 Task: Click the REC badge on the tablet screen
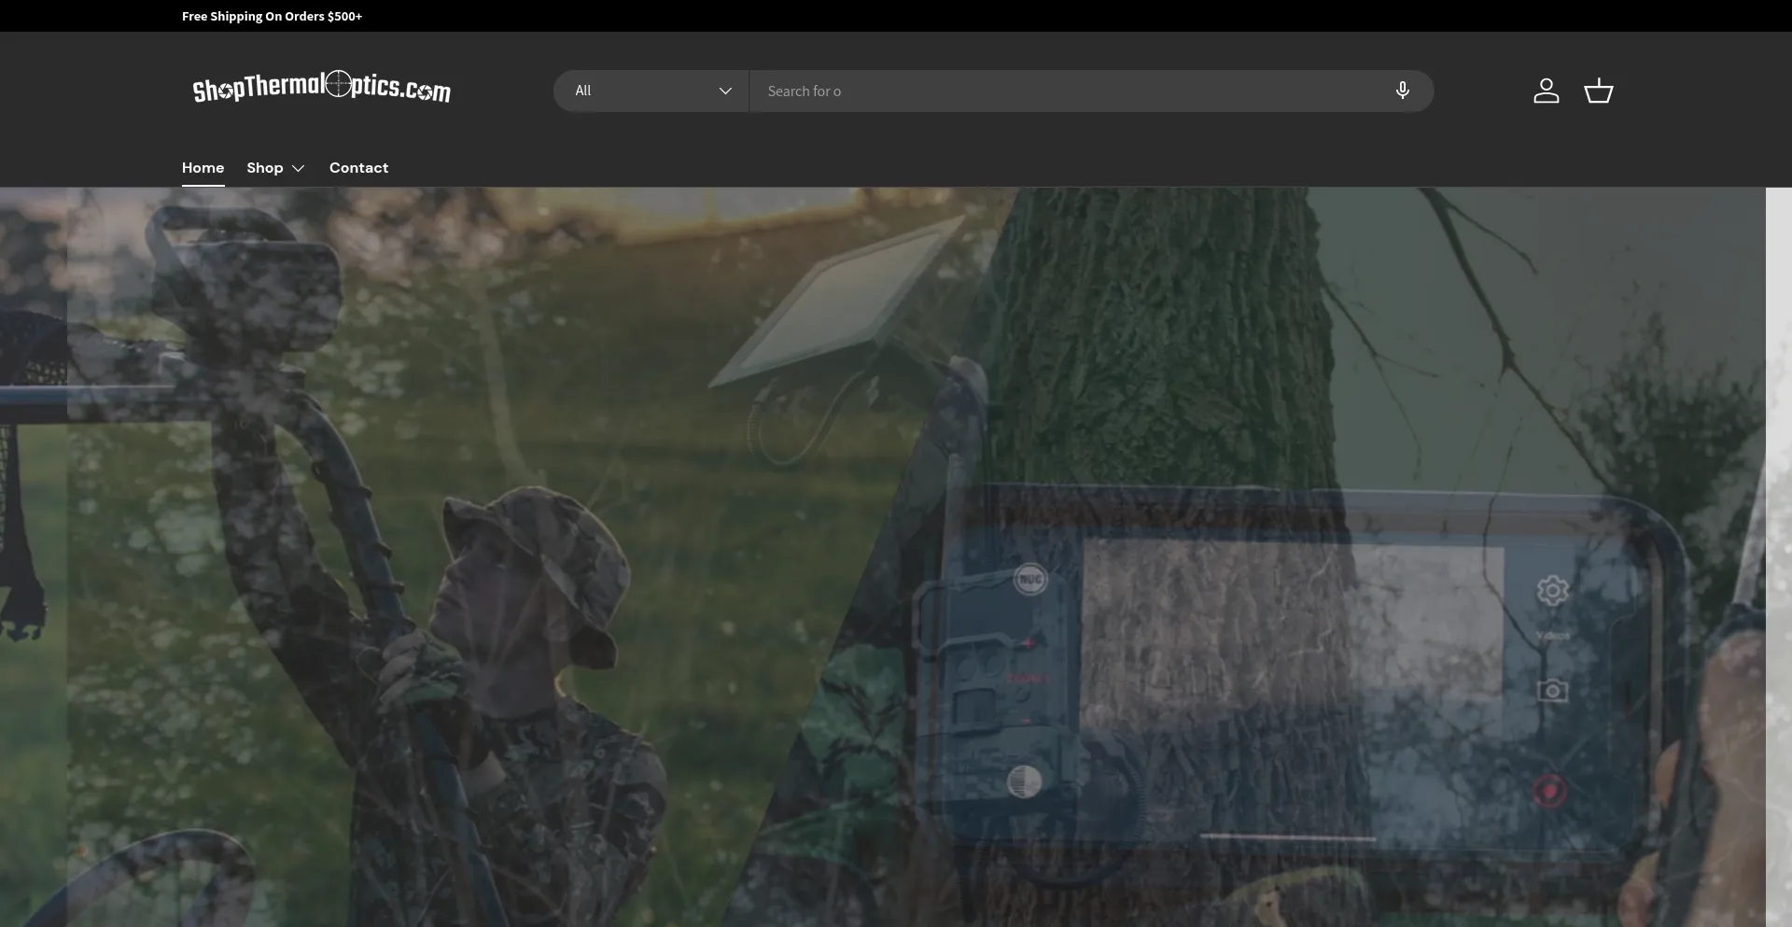tap(1030, 580)
